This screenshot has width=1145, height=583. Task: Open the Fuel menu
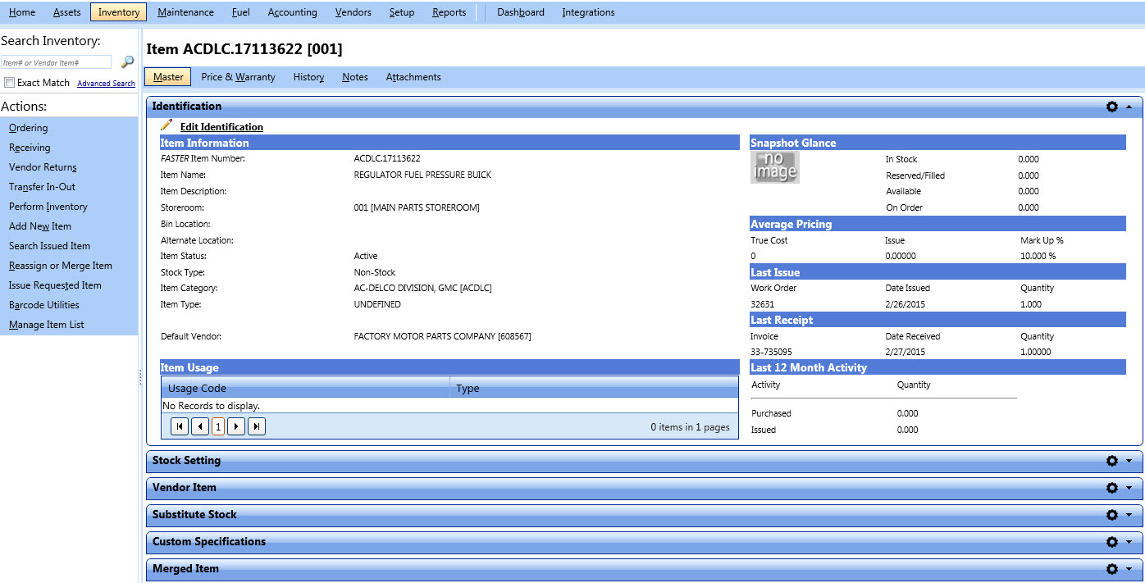click(x=241, y=12)
